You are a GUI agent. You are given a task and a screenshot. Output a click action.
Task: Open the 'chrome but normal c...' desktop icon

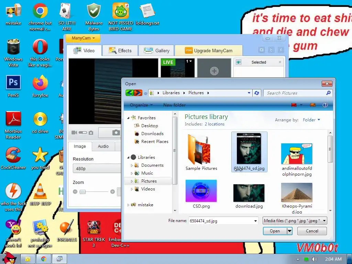pos(40,17)
